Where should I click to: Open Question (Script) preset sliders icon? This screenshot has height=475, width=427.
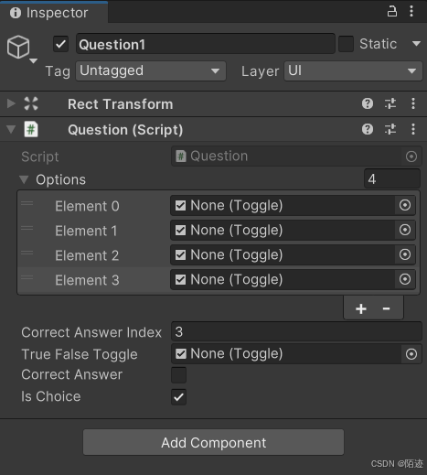390,129
